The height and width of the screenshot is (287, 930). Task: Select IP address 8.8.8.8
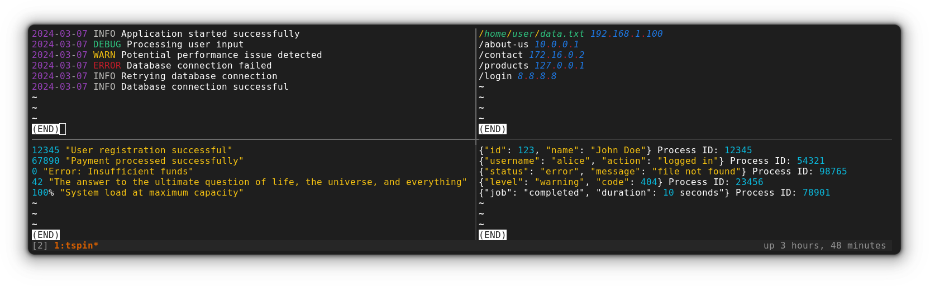(x=537, y=76)
